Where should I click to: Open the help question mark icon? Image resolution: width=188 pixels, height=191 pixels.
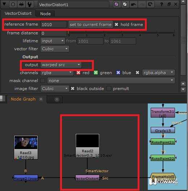pyautogui.click(x=162, y=4)
